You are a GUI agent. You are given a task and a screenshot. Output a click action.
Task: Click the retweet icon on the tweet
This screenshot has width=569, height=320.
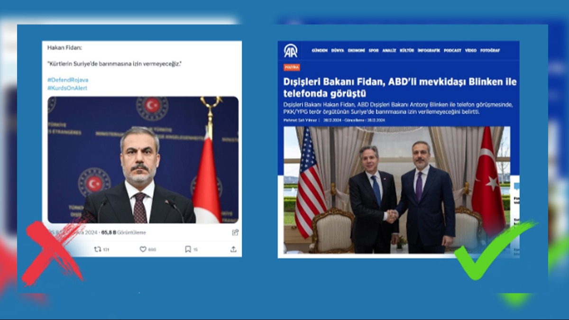pos(97,249)
